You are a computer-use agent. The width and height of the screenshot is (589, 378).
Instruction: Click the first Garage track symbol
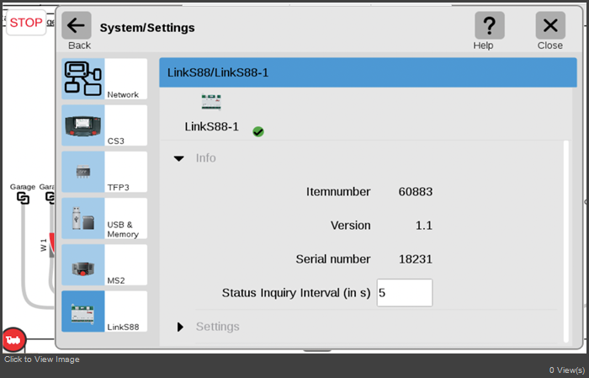coord(23,198)
